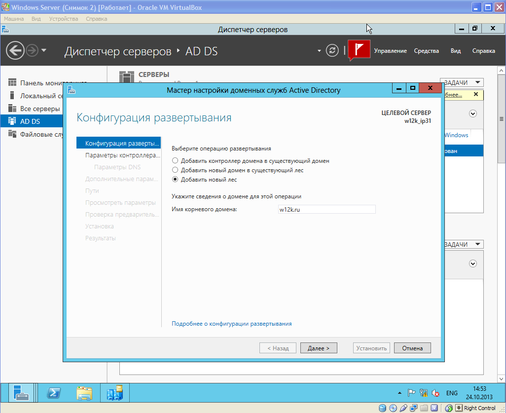Image resolution: width=506 pixels, height=413 pixels.
Task: Click the All servers icon
Action: point(12,108)
